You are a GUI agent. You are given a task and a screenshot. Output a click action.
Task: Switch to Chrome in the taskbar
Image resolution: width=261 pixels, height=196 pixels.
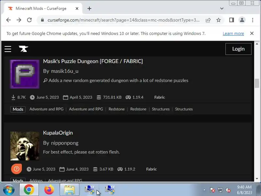pos(29,189)
